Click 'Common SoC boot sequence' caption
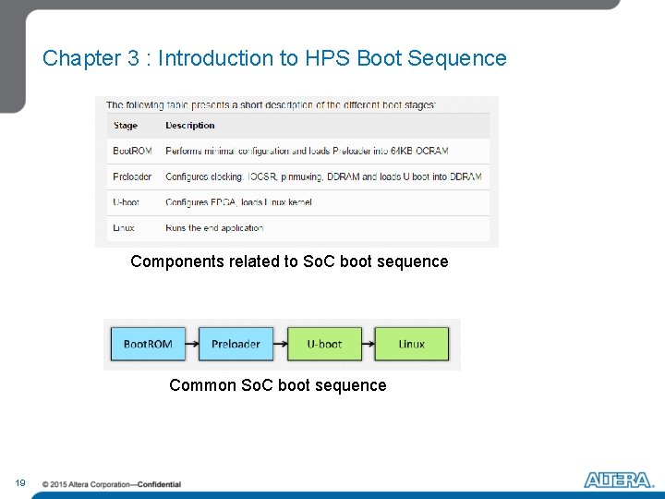This screenshot has width=665, height=499. 278,385
